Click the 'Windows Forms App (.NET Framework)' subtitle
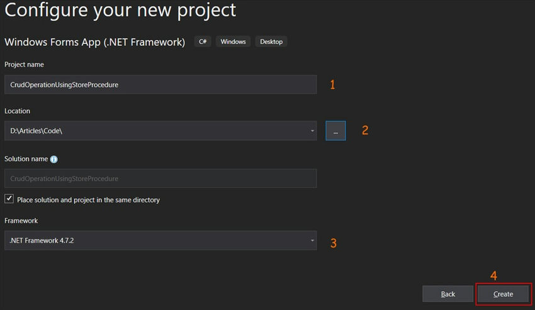The image size is (535, 310). click(x=95, y=42)
